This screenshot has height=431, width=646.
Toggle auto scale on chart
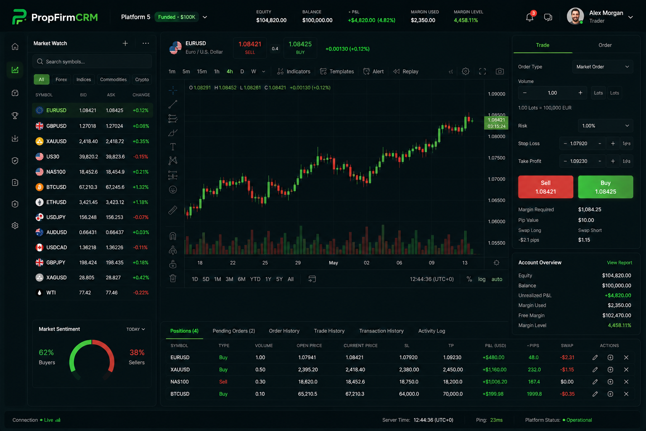pyautogui.click(x=497, y=279)
